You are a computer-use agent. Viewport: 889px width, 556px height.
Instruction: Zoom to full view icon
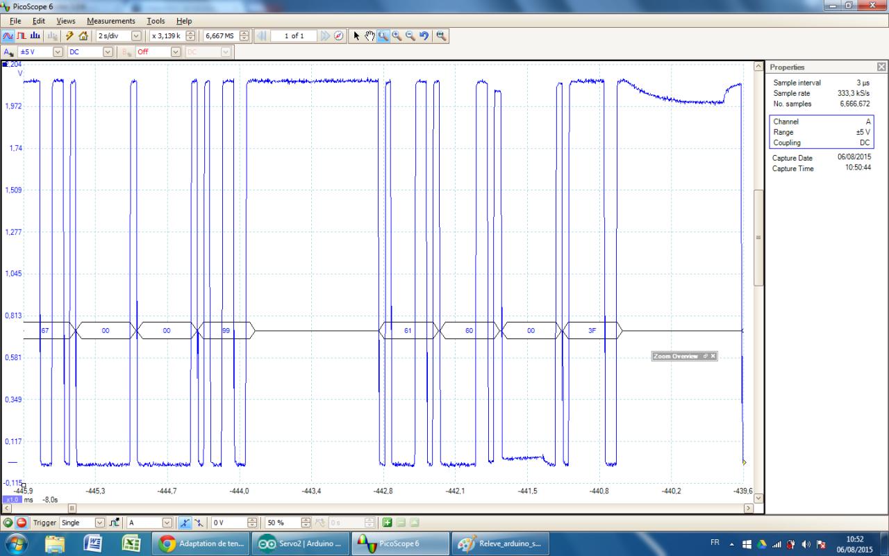(x=440, y=36)
